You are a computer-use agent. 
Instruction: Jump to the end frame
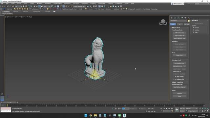[172, 108]
